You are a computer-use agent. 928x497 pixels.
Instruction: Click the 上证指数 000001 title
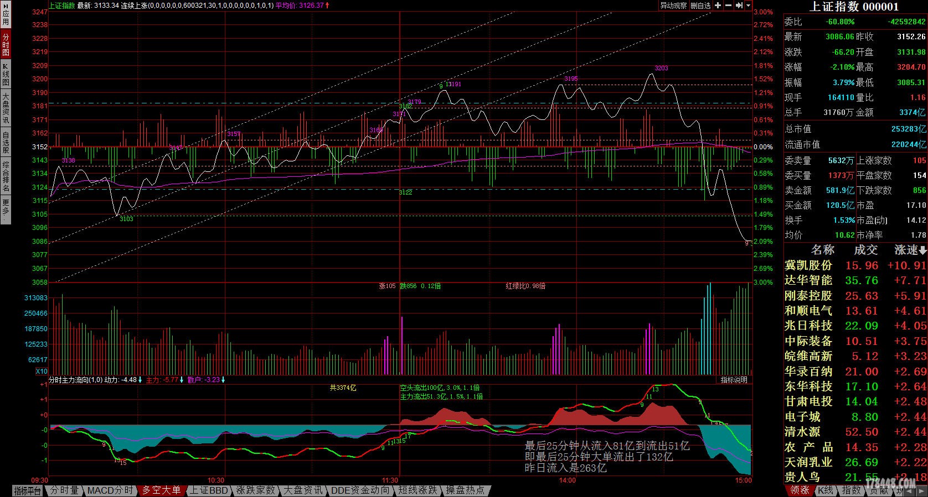pos(854,7)
